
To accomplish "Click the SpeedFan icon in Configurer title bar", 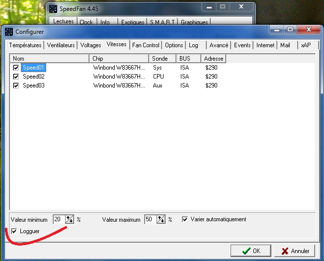I will (x=9, y=32).
